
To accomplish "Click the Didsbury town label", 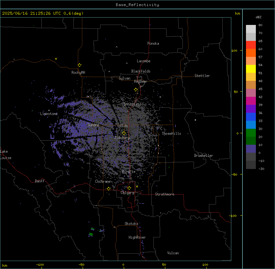I will coord(122,138).
